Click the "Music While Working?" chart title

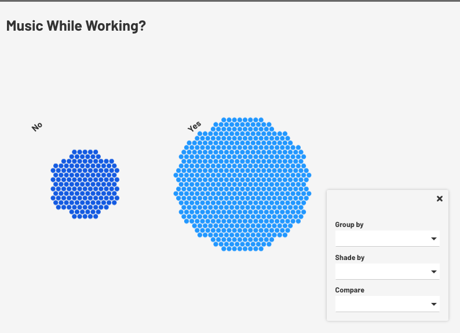point(76,26)
